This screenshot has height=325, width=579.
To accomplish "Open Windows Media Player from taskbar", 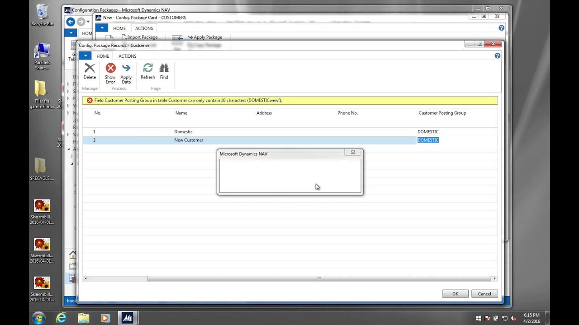I will (x=105, y=318).
